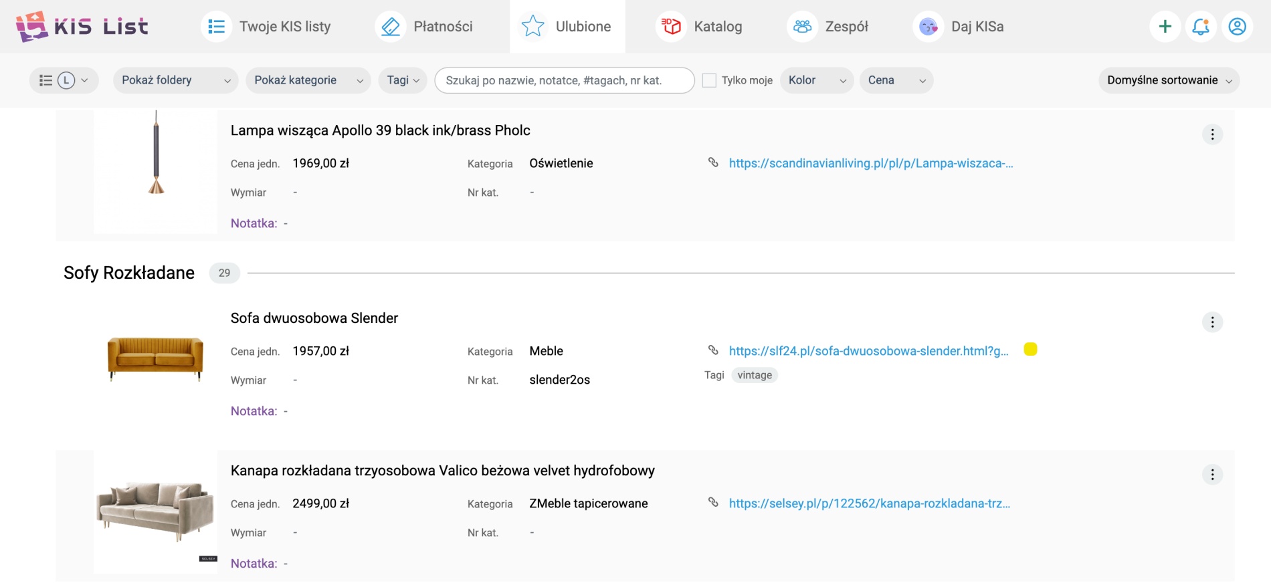Open the Kolor filter dropdown

click(816, 80)
